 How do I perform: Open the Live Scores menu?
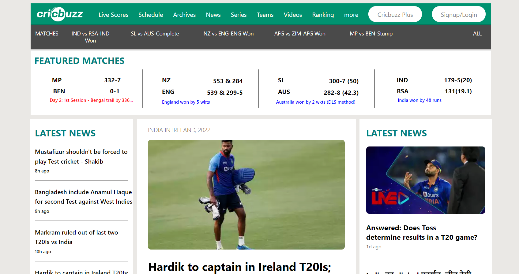tap(113, 15)
